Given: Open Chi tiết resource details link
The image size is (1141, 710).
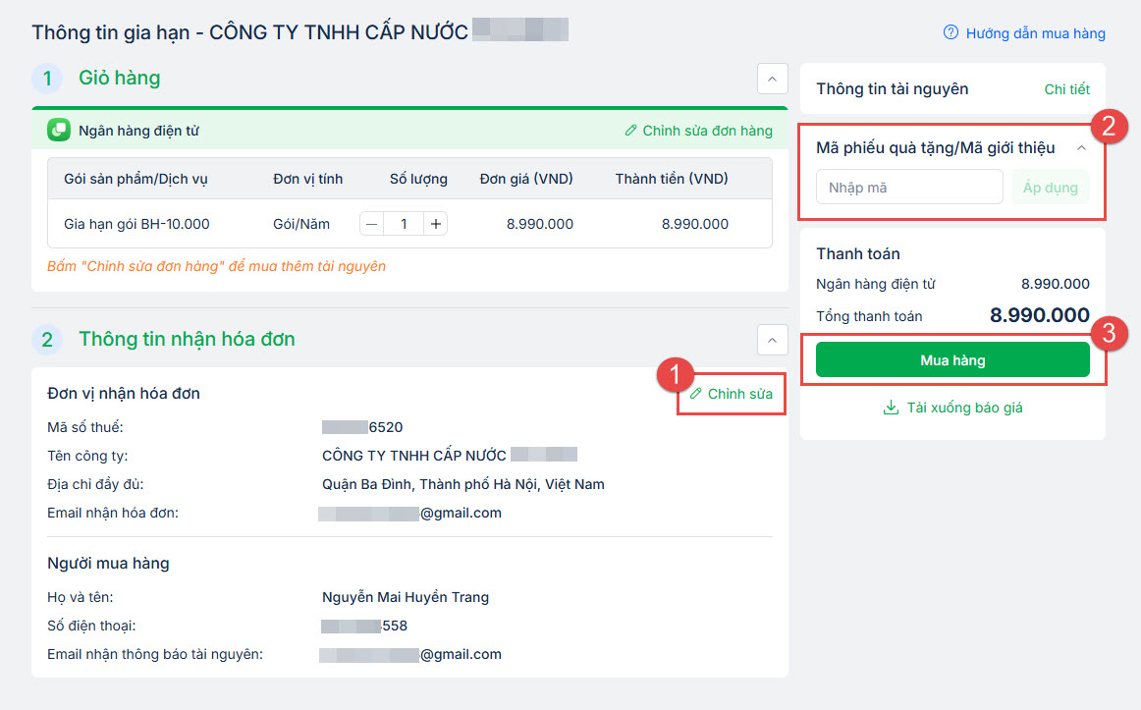Looking at the screenshot, I should [1066, 89].
